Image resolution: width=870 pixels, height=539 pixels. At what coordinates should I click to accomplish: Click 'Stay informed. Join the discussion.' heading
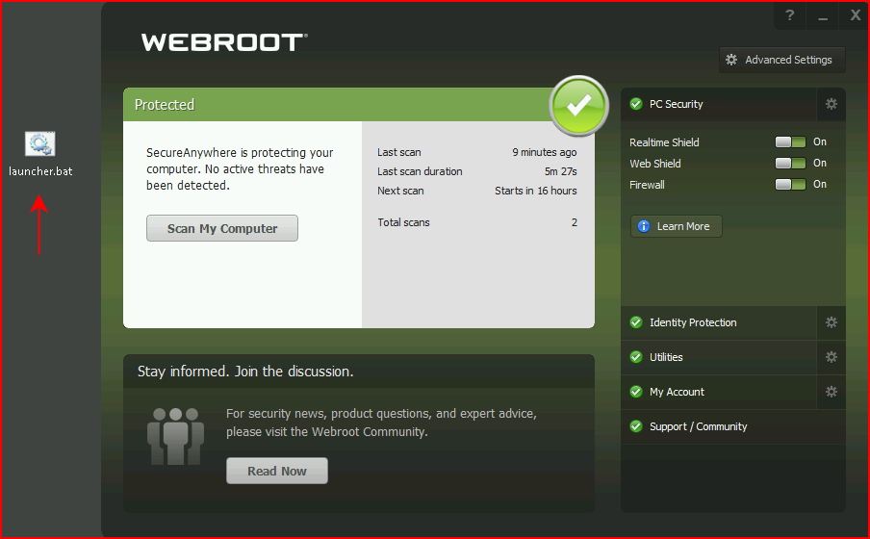tap(245, 372)
